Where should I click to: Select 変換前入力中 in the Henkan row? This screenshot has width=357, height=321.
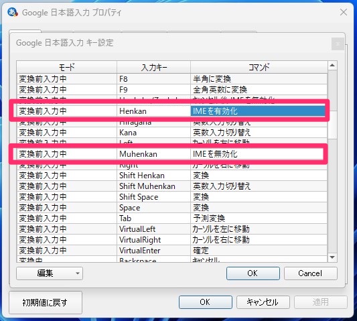[x=67, y=111]
